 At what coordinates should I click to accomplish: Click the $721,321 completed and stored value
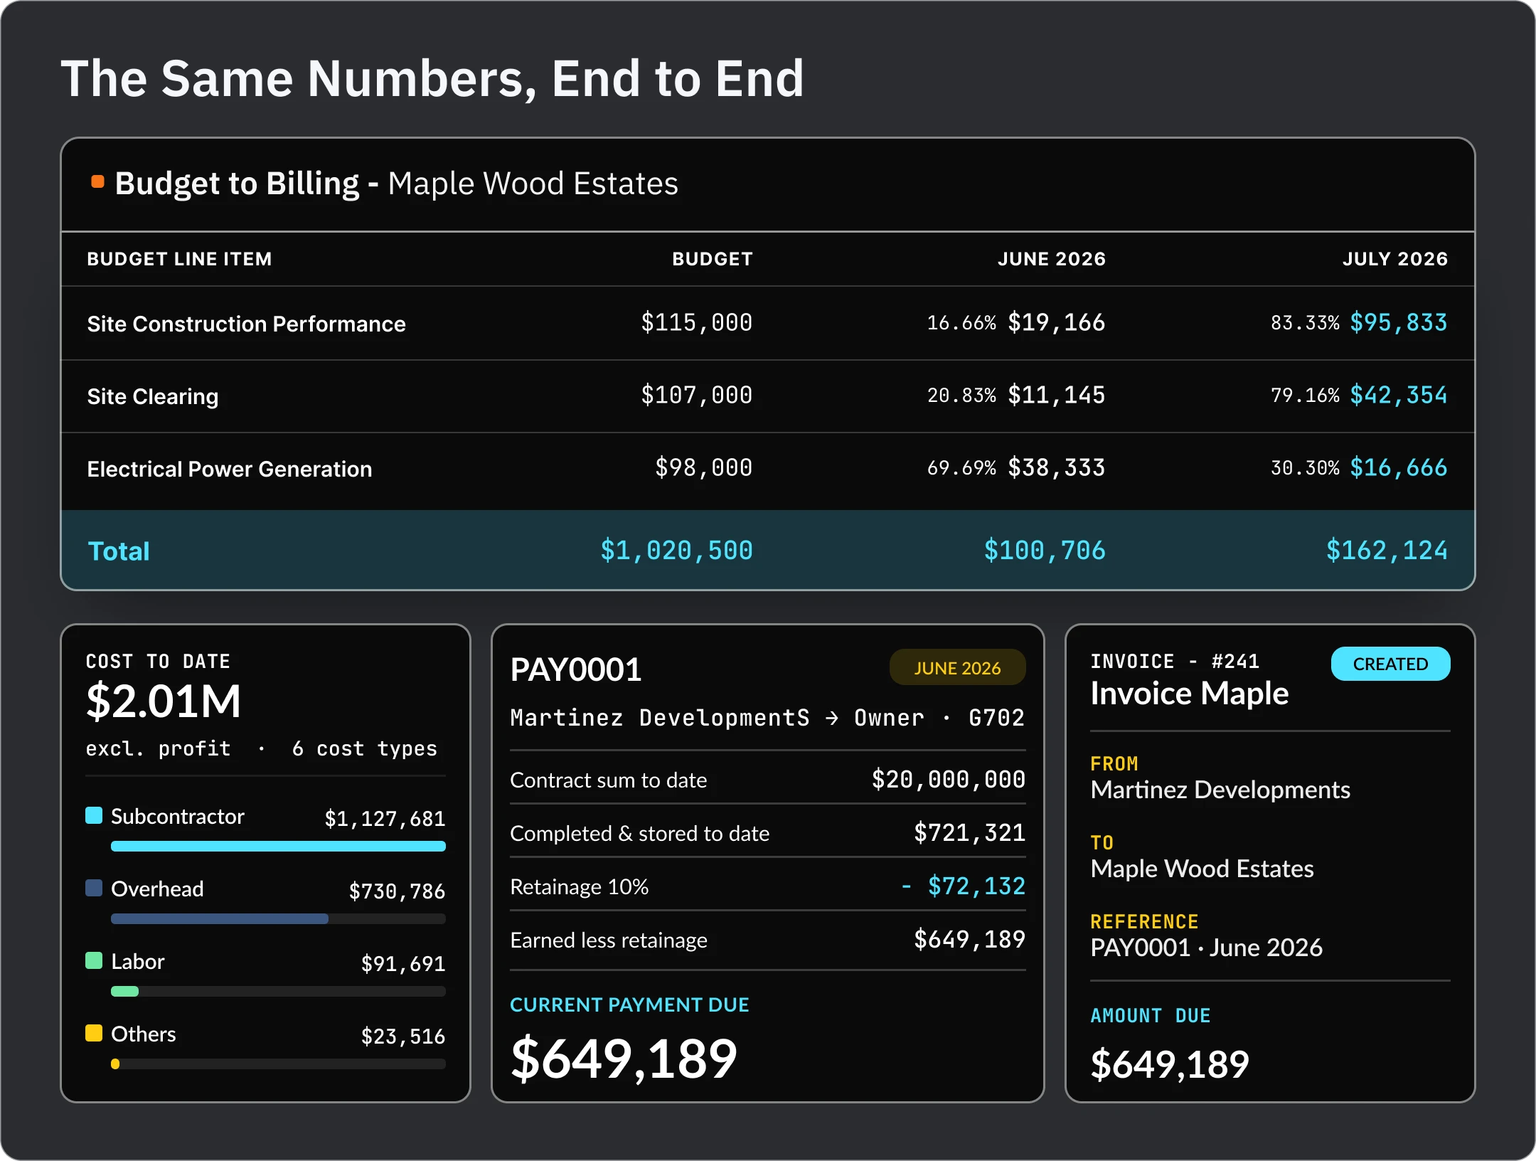(x=970, y=833)
